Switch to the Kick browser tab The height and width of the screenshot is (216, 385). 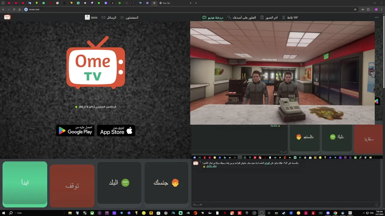[x=99, y=3]
